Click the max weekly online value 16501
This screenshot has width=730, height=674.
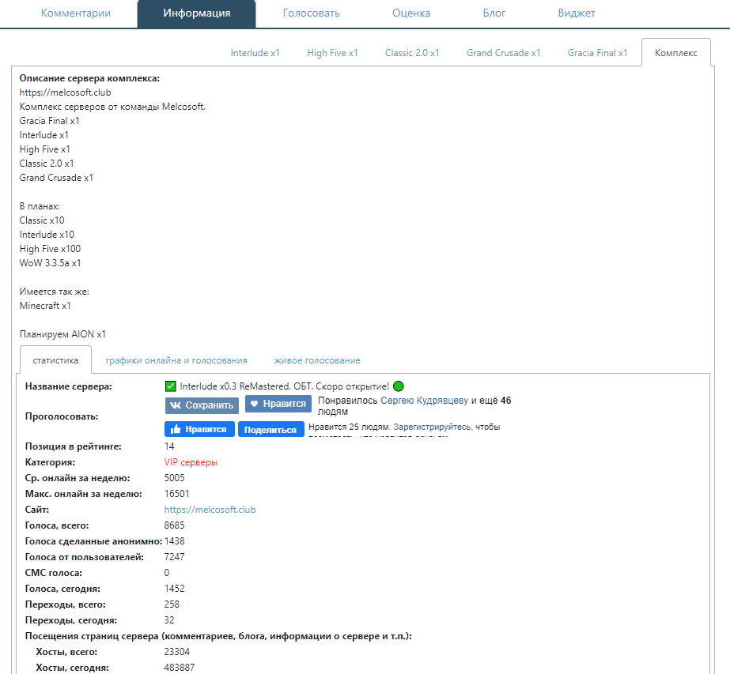coord(177,494)
